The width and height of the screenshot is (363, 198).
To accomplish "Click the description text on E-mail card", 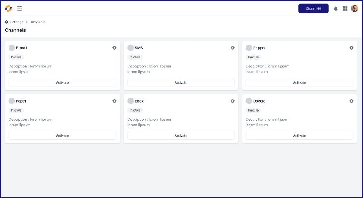I will (x=30, y=69).
